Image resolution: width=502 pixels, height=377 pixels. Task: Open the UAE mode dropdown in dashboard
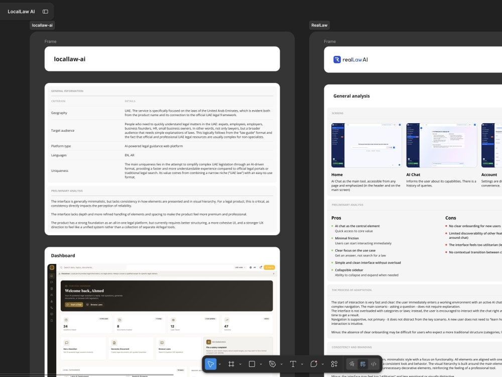[240, 267]
